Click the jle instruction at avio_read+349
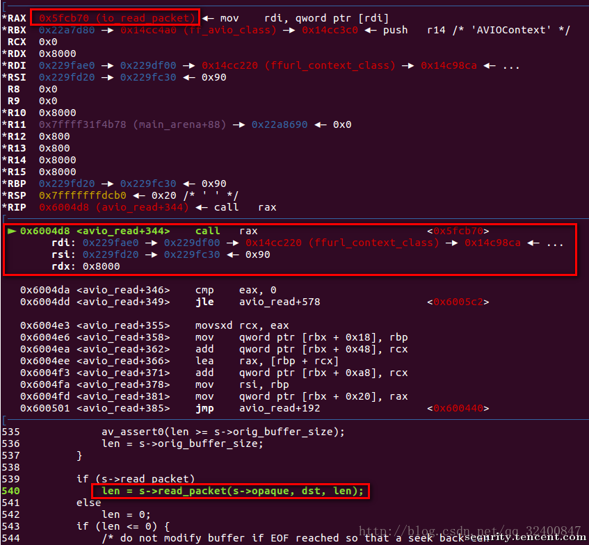Screen dimensions: 589x545 pos(258,302)
